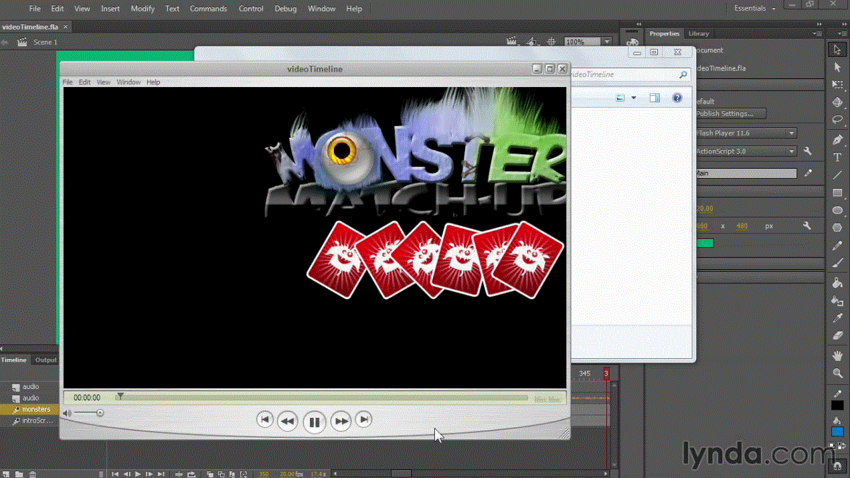Viewport: 850px width, 478px height.
Task: Click the document size wrench icon
Action: coord(807,226)
